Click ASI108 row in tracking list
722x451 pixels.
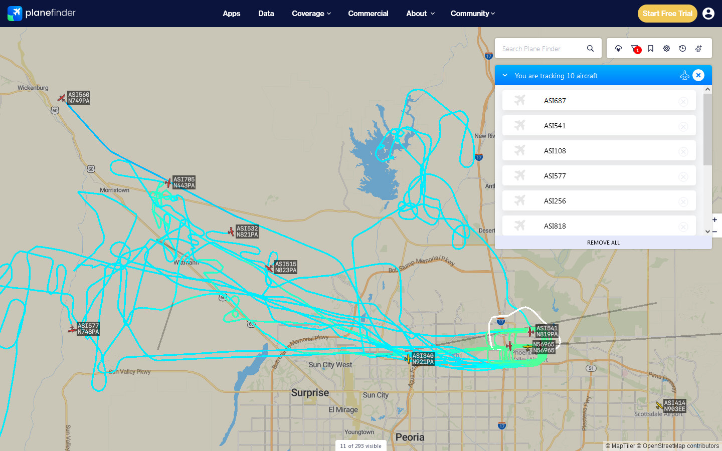point(599,150)
